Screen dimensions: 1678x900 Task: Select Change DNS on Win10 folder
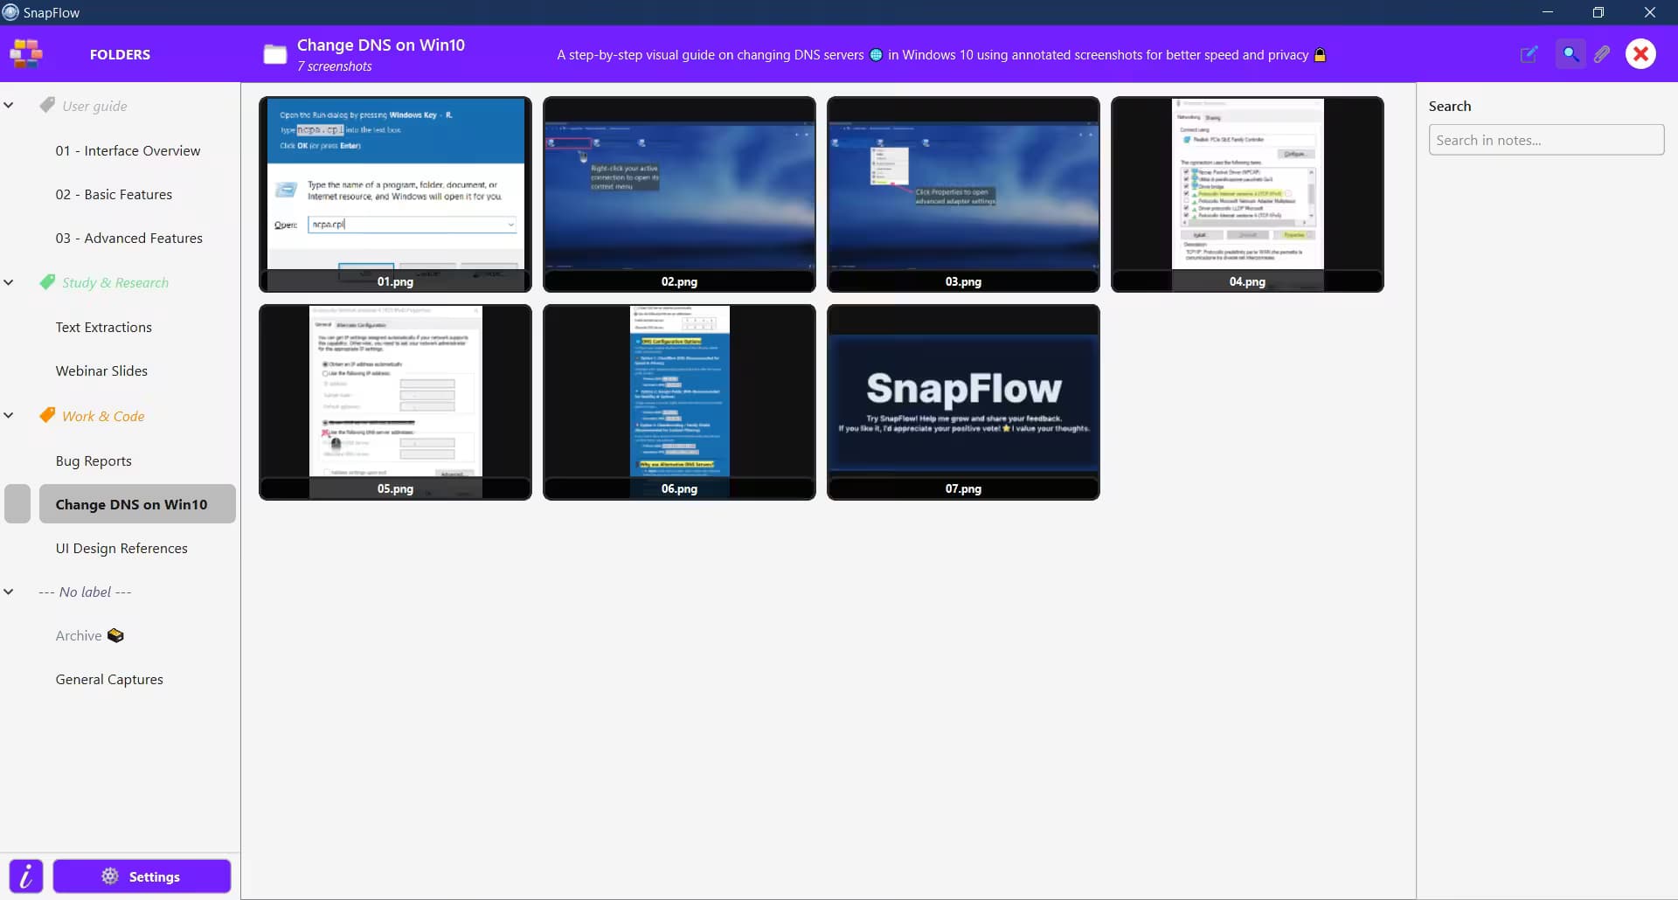(x=137, y=504)
